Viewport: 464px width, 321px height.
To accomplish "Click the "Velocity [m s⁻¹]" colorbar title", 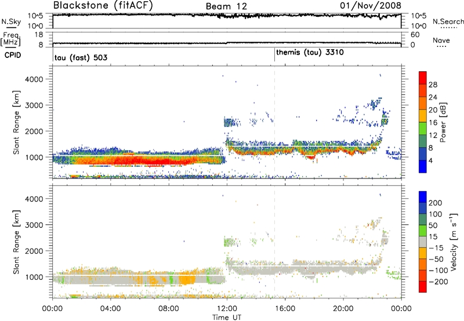I will [454, 242].
